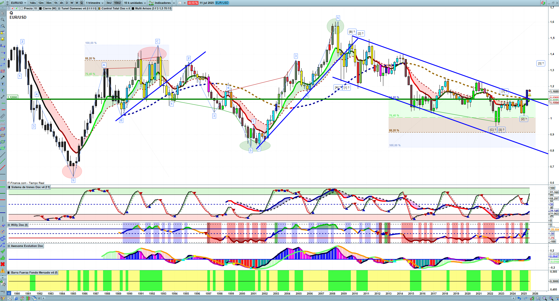559x301 pixels.
Task: Select the red ellipse drawing tool
Action: coord(3,129)
